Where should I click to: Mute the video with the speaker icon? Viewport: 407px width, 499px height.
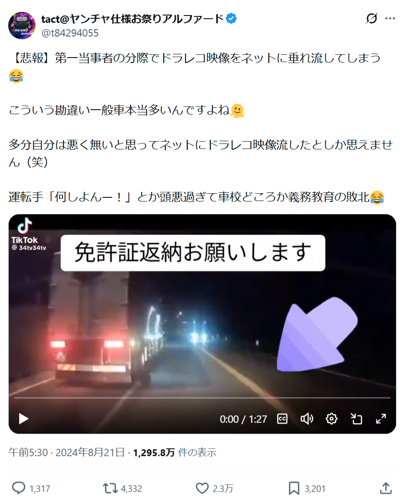307,419
